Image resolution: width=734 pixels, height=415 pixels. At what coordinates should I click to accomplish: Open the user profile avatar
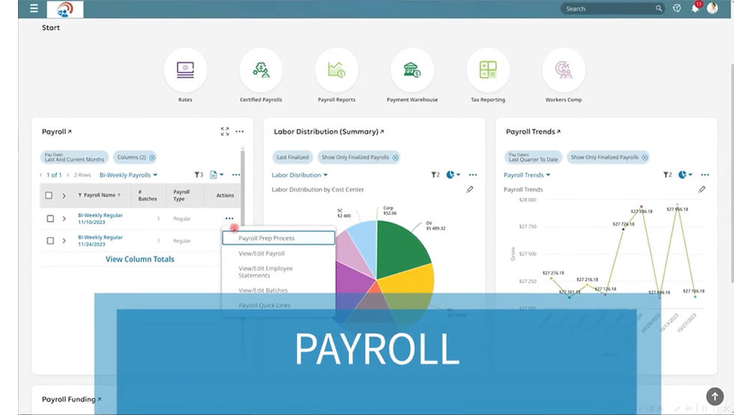pyautogui.click(x=712, y=8)
